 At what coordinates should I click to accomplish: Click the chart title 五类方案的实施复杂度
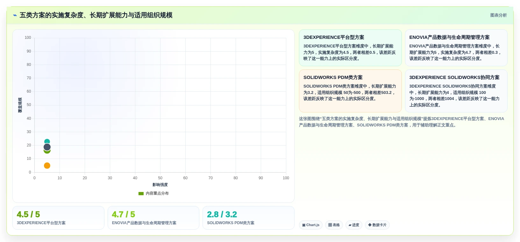[96, 15]
